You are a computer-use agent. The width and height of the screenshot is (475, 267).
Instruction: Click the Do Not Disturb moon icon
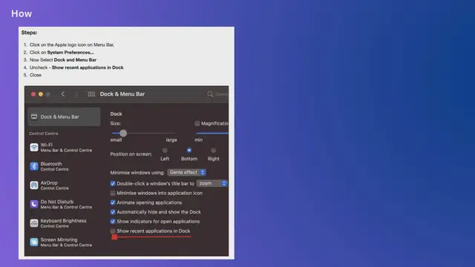34,204
